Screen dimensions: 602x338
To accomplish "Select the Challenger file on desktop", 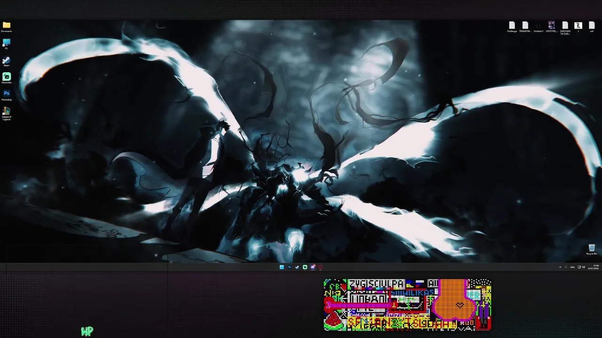I will pos(512,27).
